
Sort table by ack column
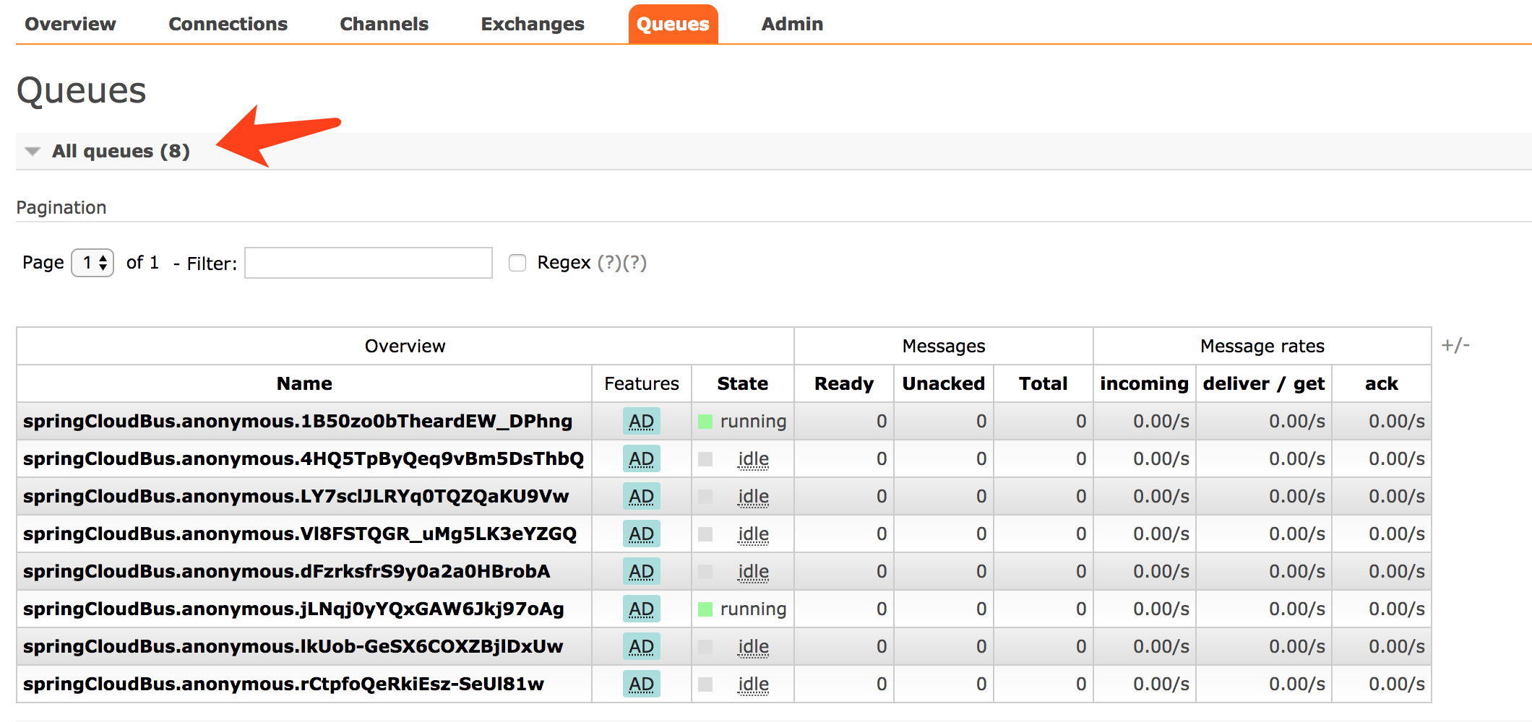coord(1382,383)
